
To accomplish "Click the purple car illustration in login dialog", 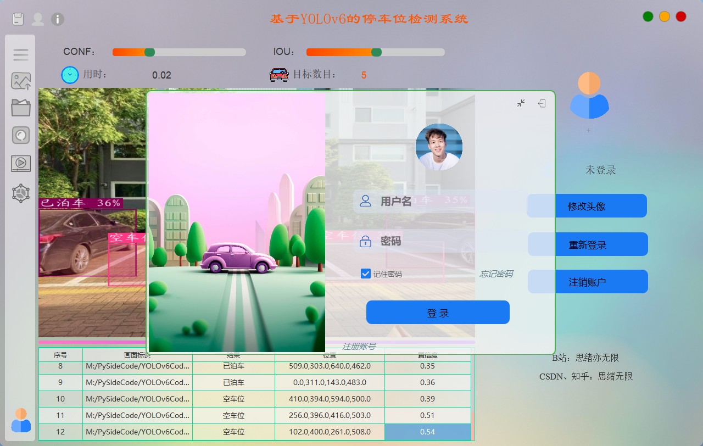I will click(239, 259).
